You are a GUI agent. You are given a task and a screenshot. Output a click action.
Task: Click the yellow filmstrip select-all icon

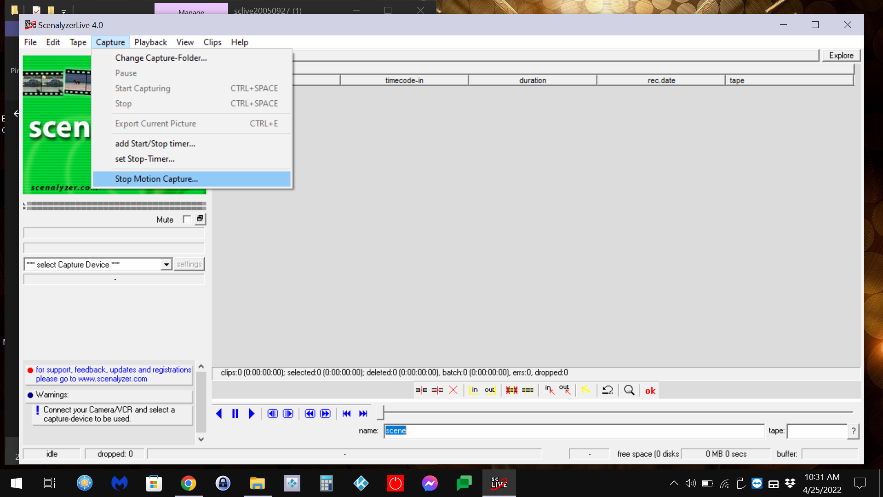point(528,390)
